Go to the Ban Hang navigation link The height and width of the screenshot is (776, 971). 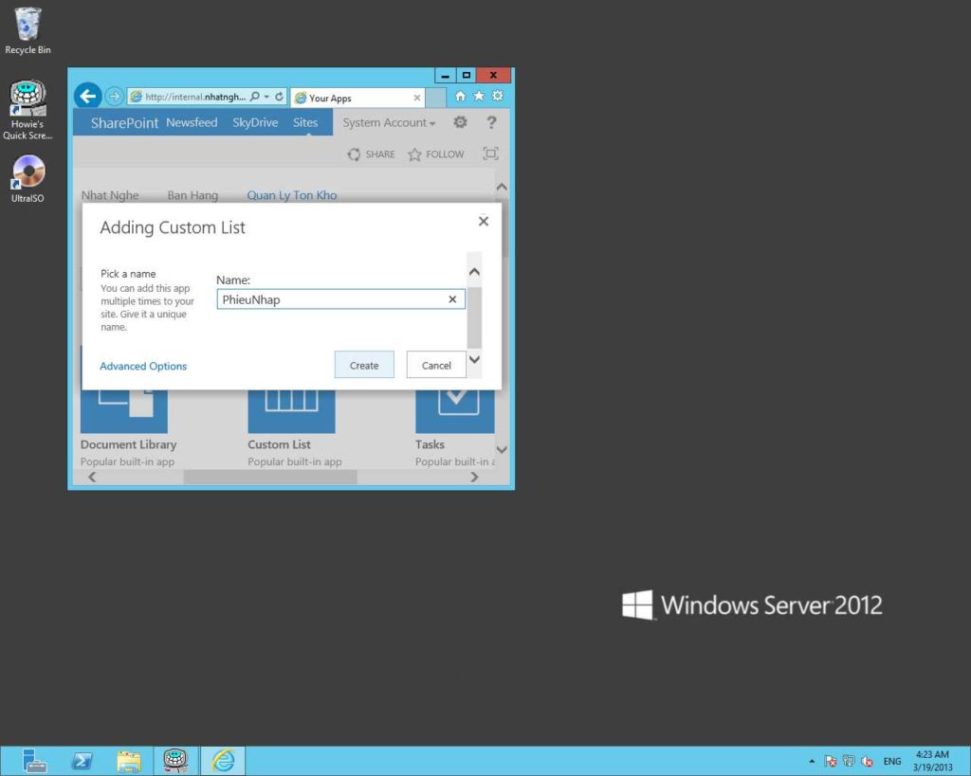[x=192, y=195]
